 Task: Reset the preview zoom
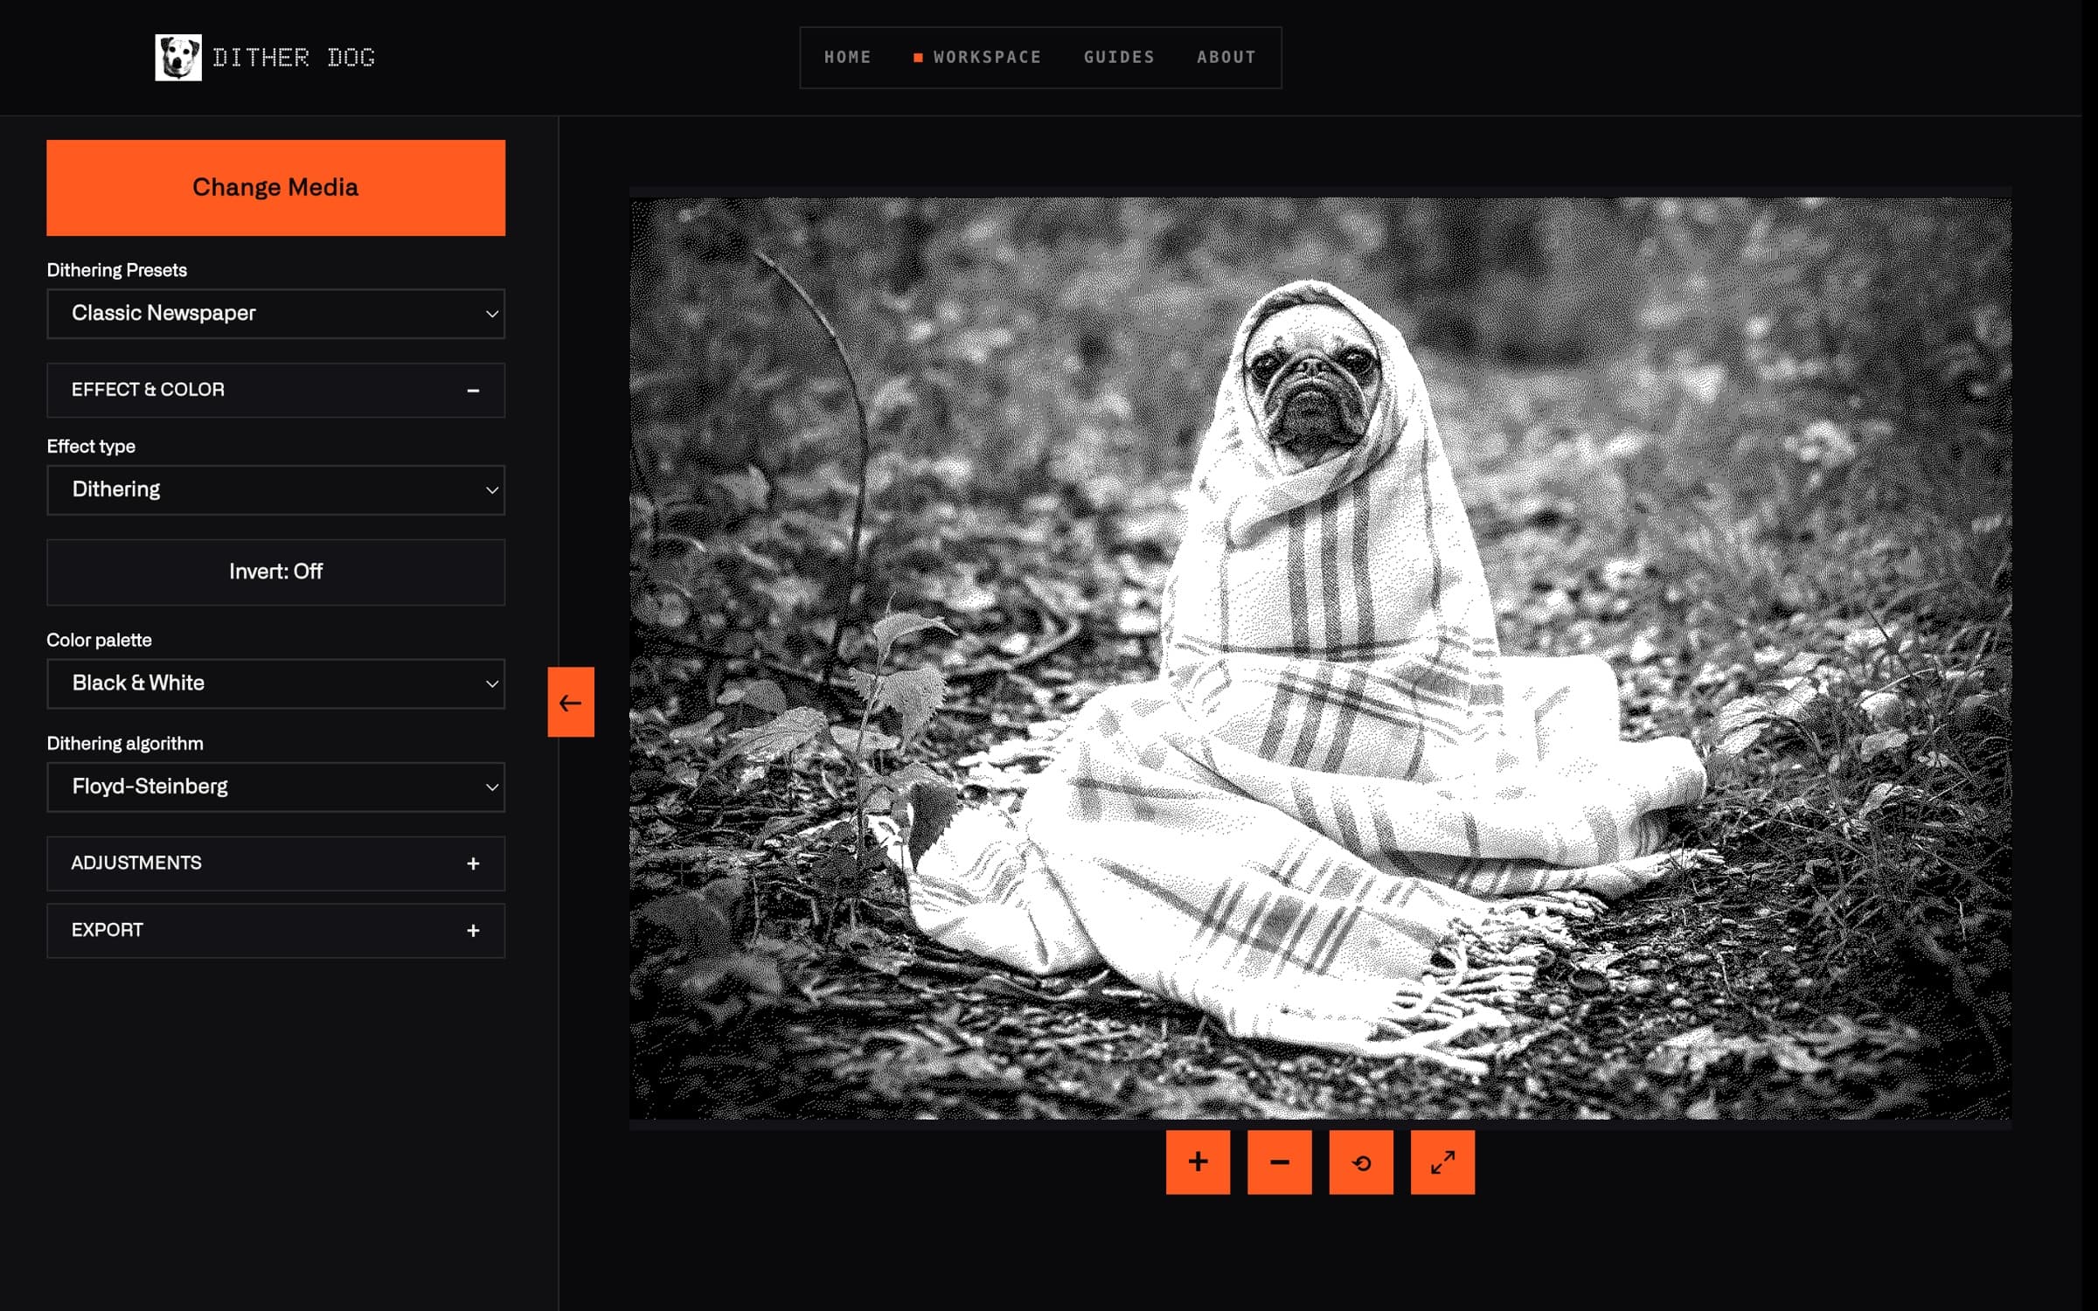(1361, 1162)
